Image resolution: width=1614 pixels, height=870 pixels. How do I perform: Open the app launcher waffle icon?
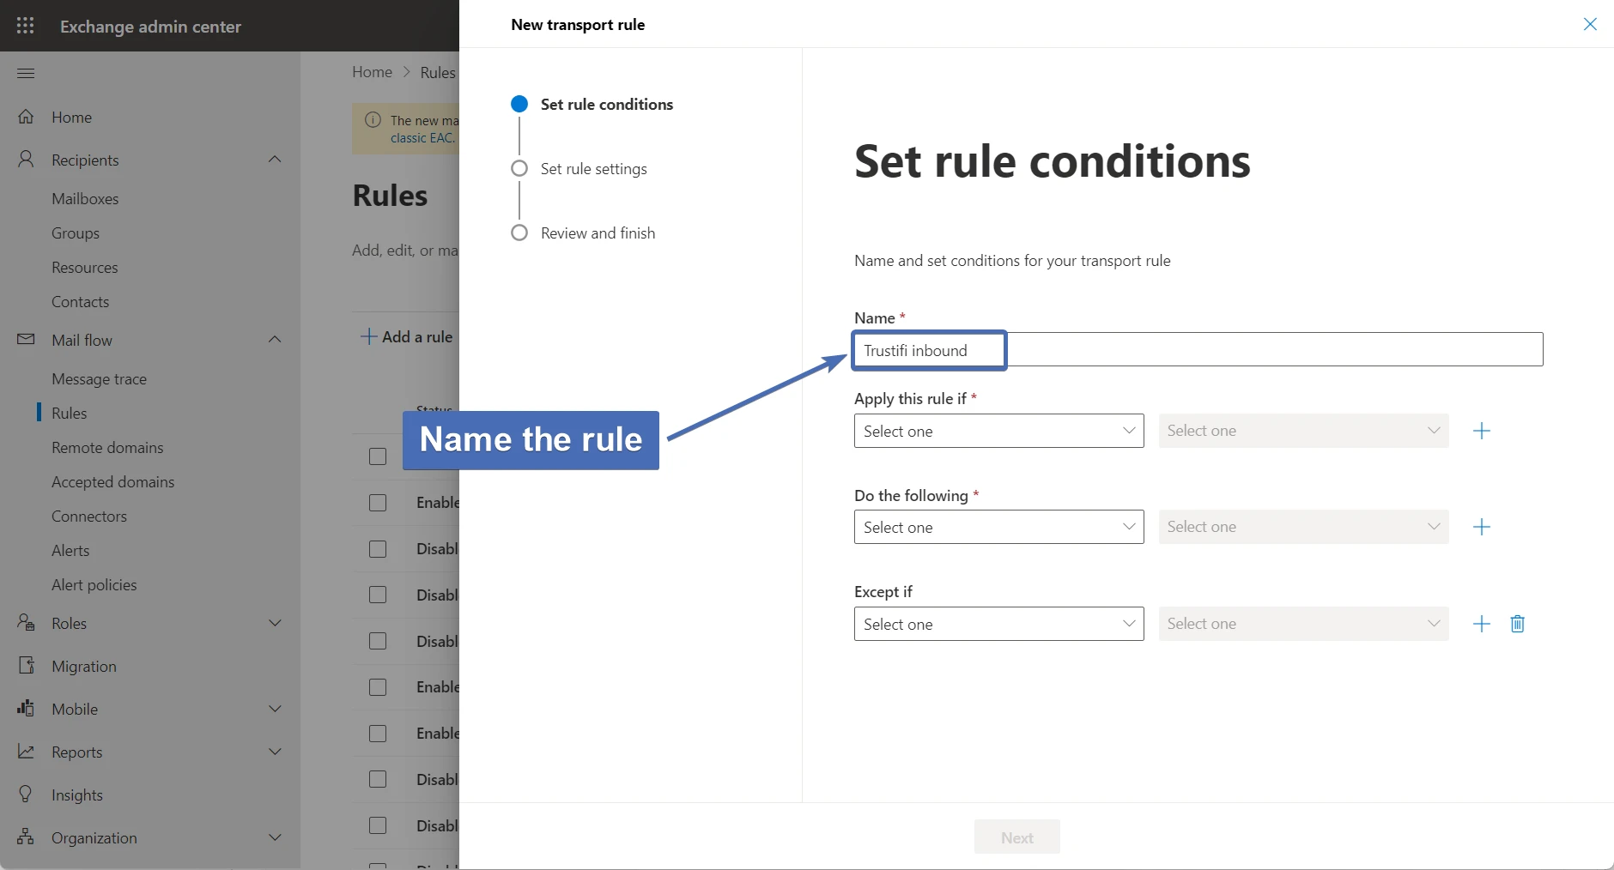click(x=26, y=26)
